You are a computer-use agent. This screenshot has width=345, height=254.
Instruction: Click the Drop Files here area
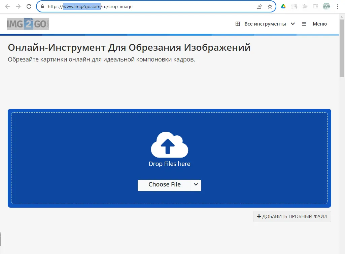tap(169, 164)
